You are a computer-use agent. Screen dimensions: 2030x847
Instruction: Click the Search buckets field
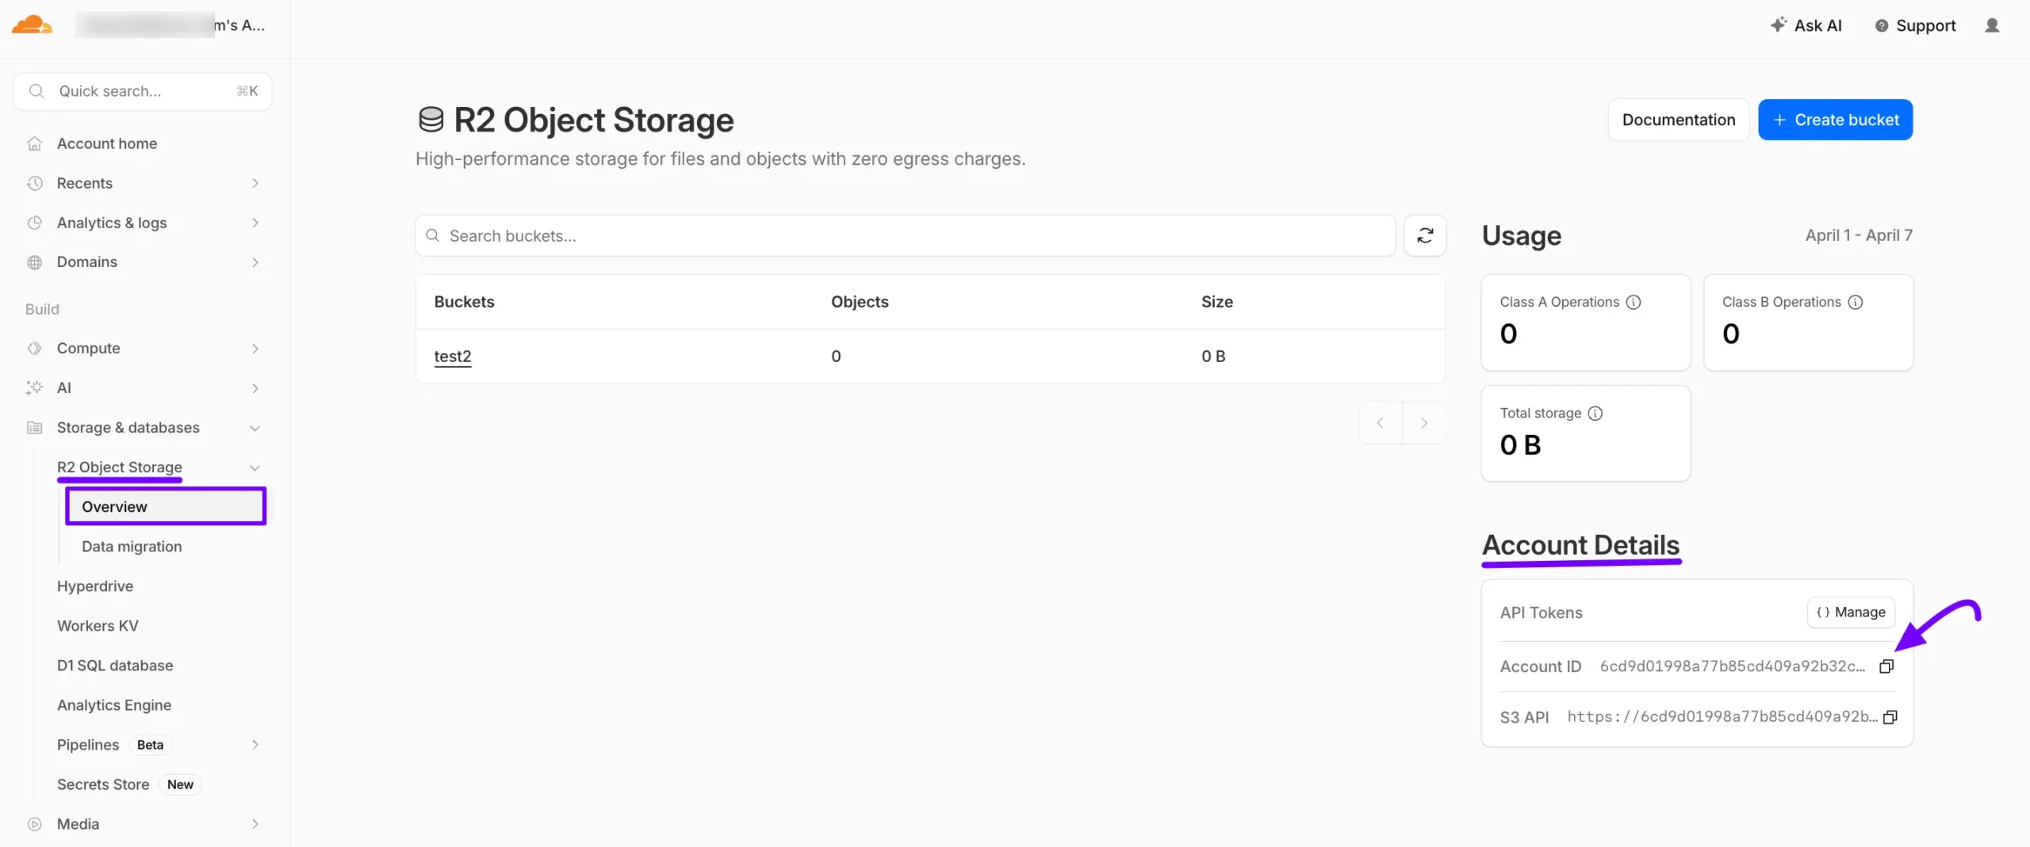tap(904, 235)
